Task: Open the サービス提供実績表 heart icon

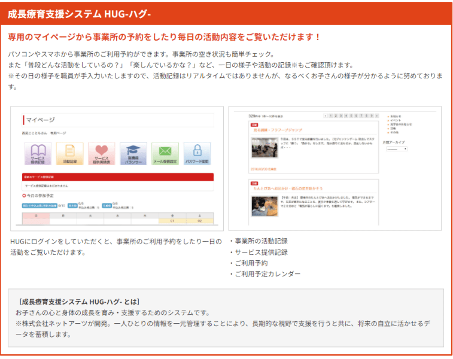Action: pos(101,154)
